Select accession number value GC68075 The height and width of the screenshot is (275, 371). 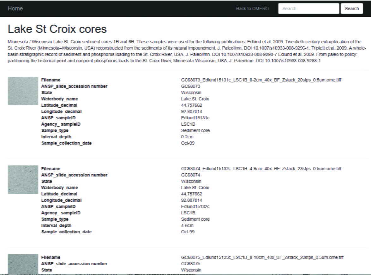190,264
